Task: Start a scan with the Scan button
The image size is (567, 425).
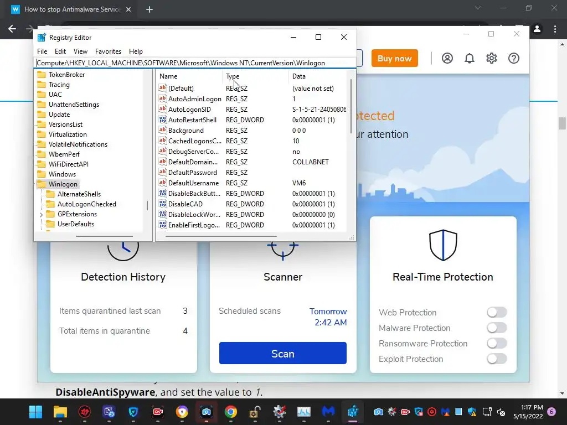Action: click(x=283, y=353)
